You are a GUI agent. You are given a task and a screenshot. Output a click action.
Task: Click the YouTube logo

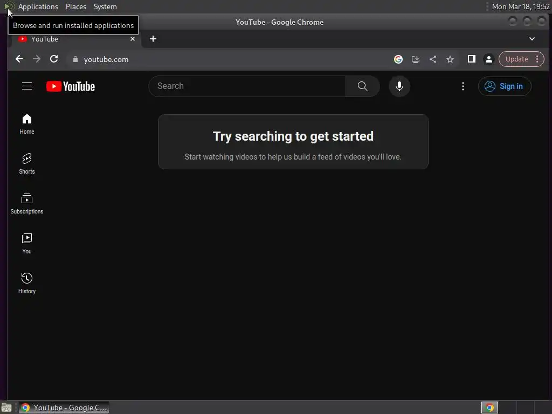(x=71, y=86)
